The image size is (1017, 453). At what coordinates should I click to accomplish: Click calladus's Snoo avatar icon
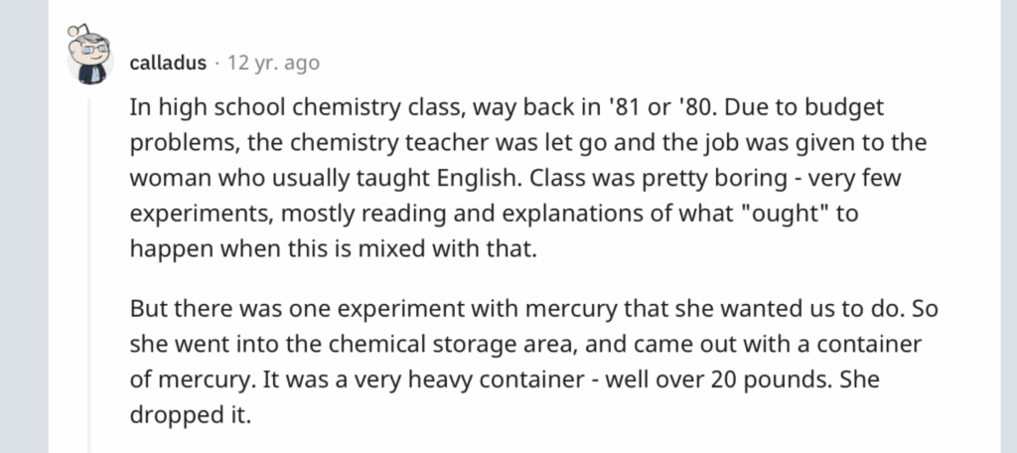click(90, 56)
